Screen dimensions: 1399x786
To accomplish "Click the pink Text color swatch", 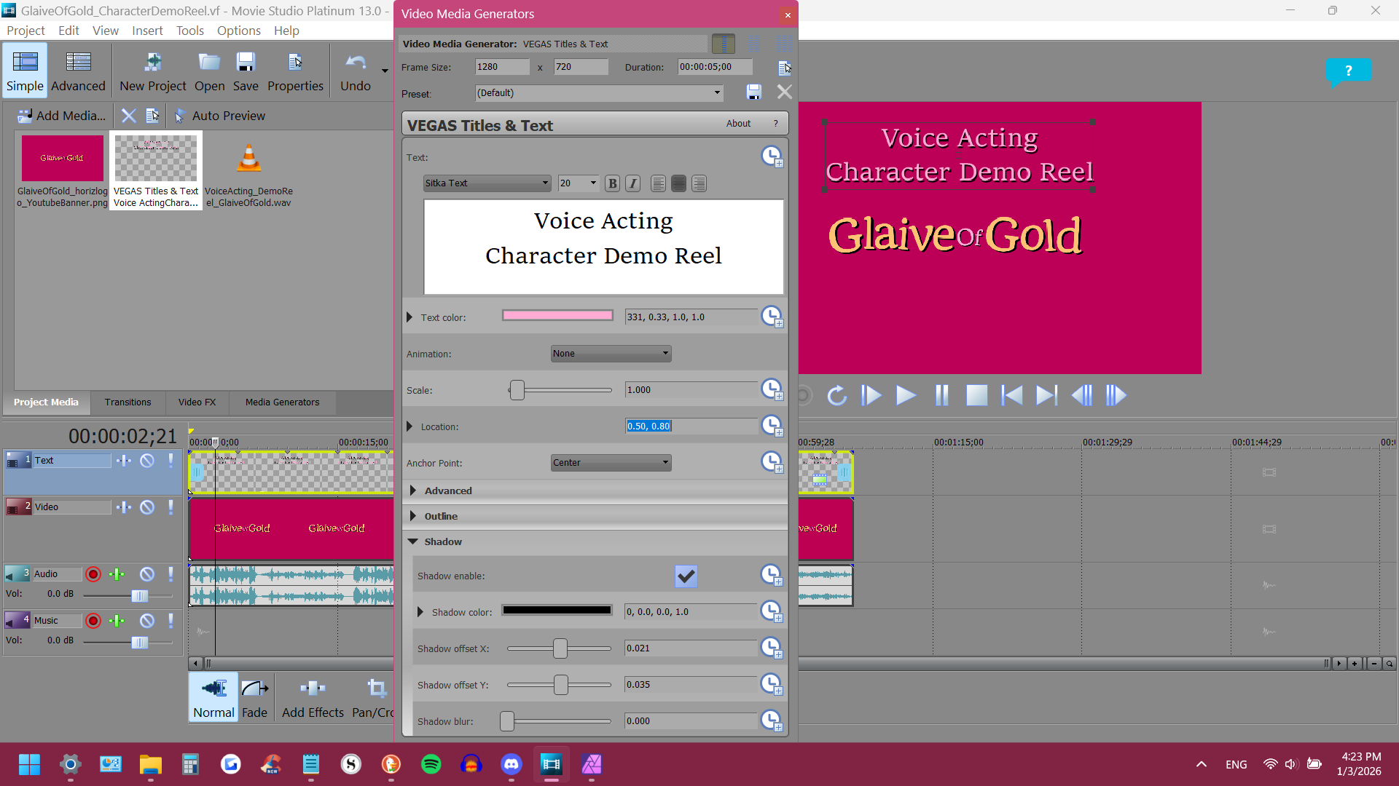I will pyautogui.click(x=557, y=316).
